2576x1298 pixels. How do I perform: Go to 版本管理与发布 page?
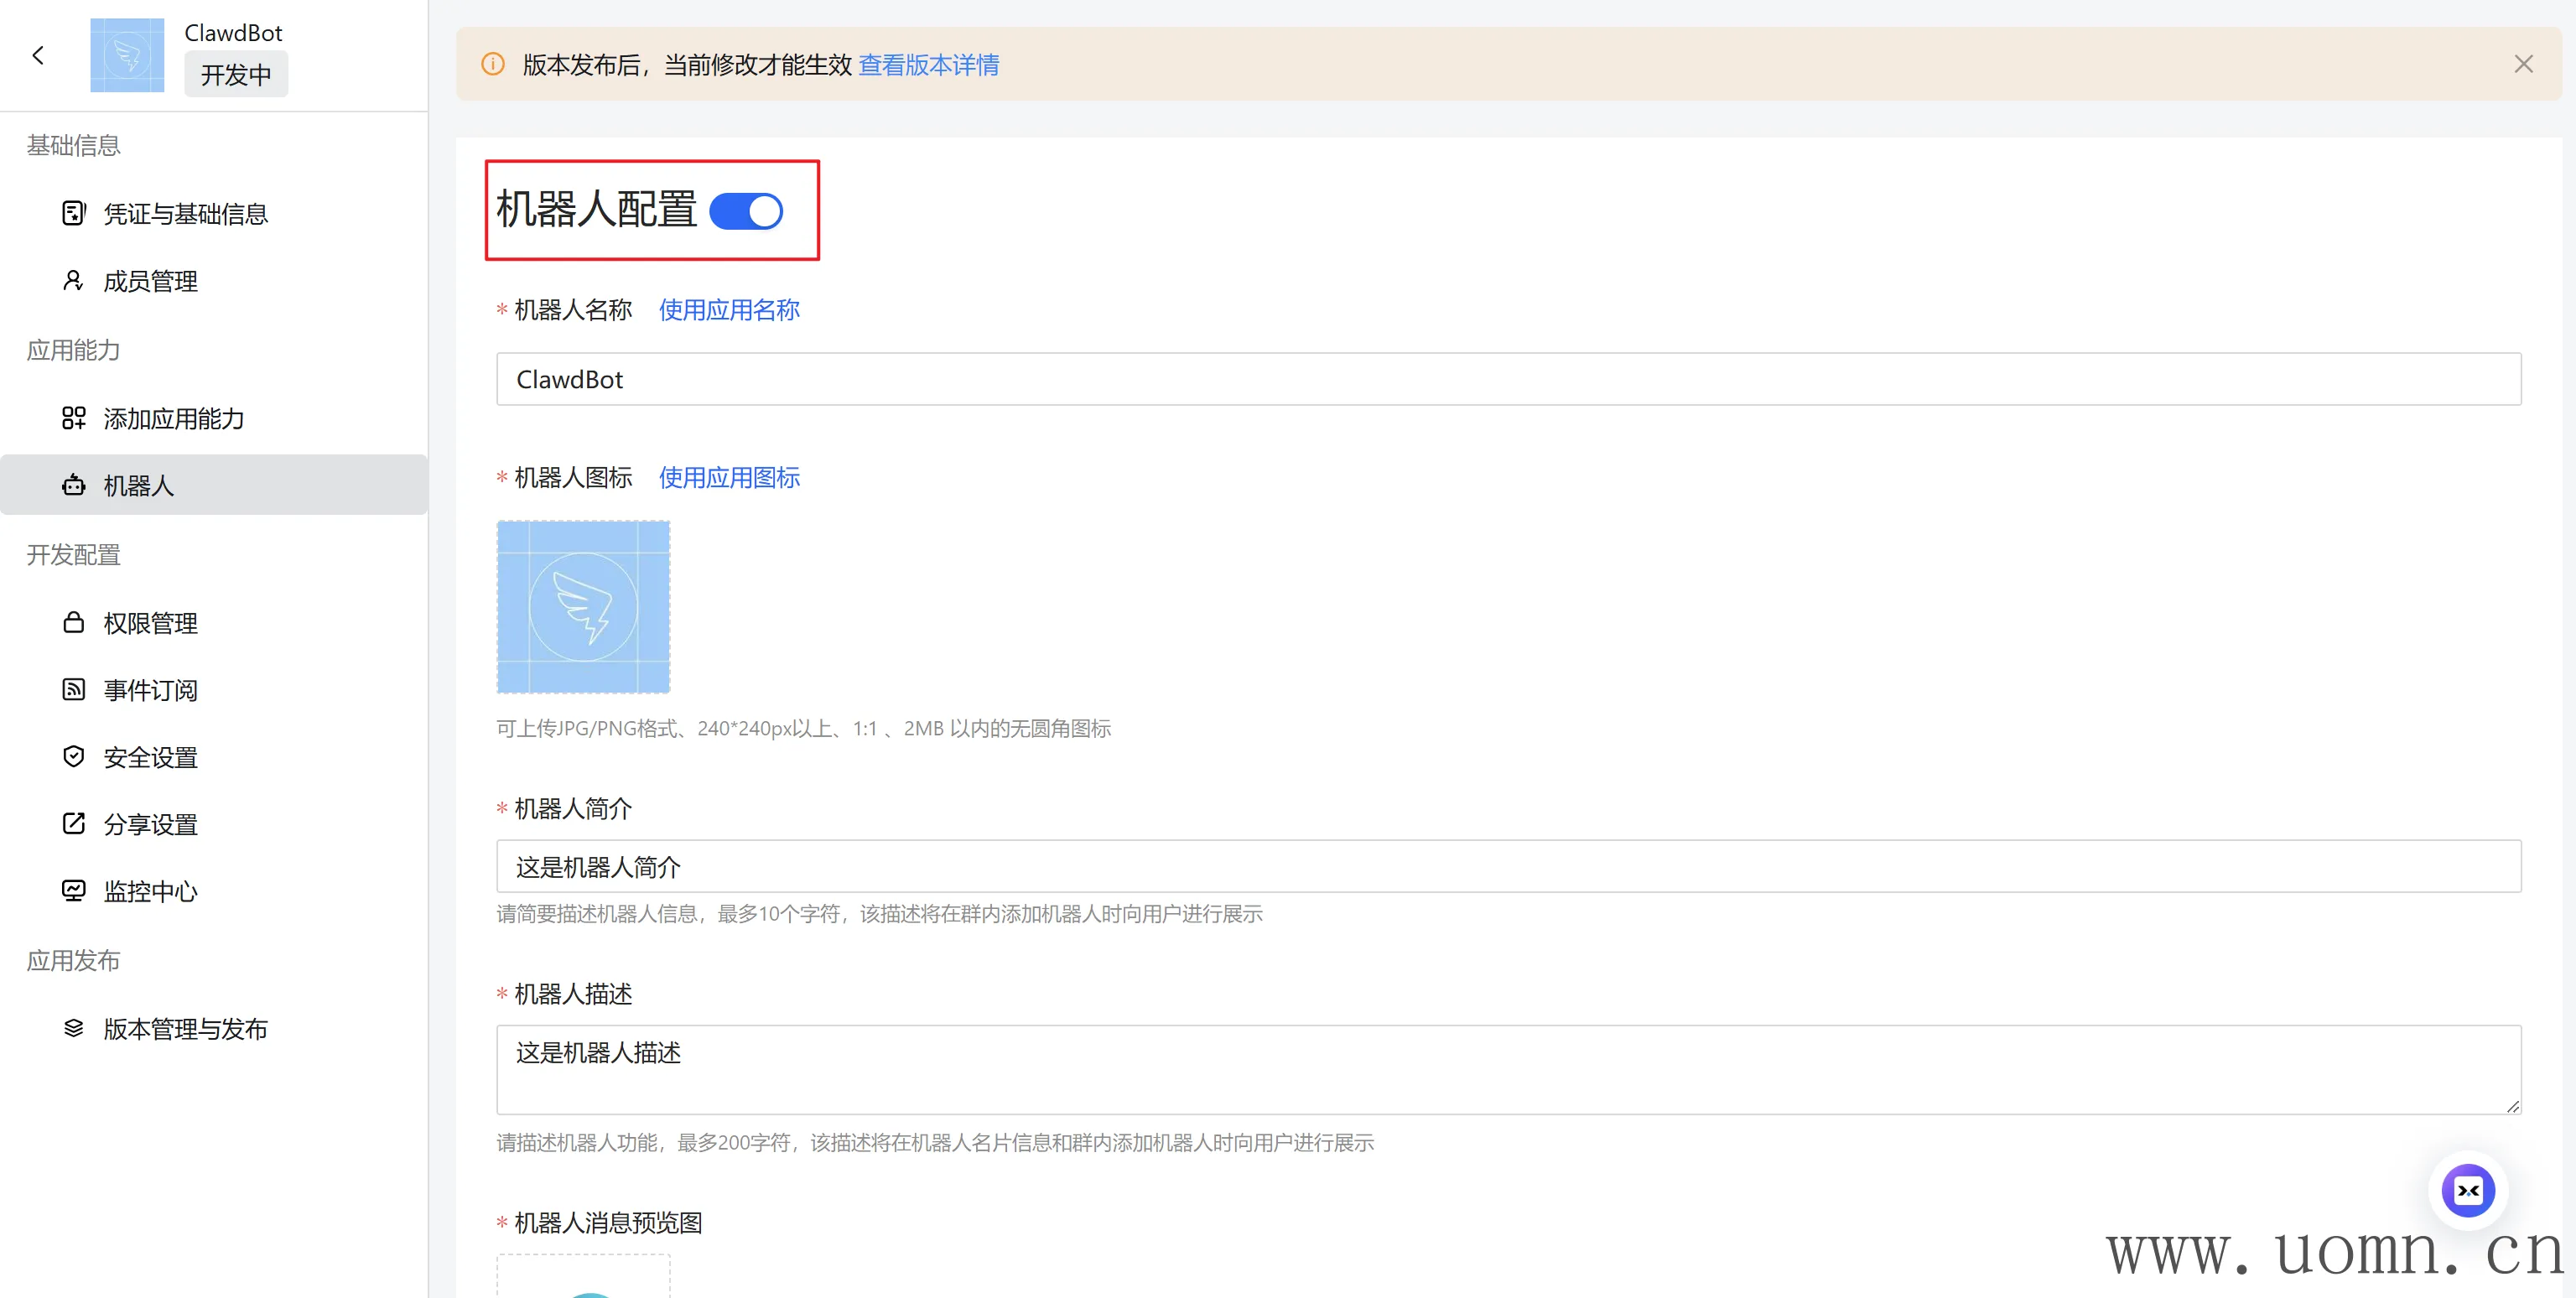(185, 1029)
